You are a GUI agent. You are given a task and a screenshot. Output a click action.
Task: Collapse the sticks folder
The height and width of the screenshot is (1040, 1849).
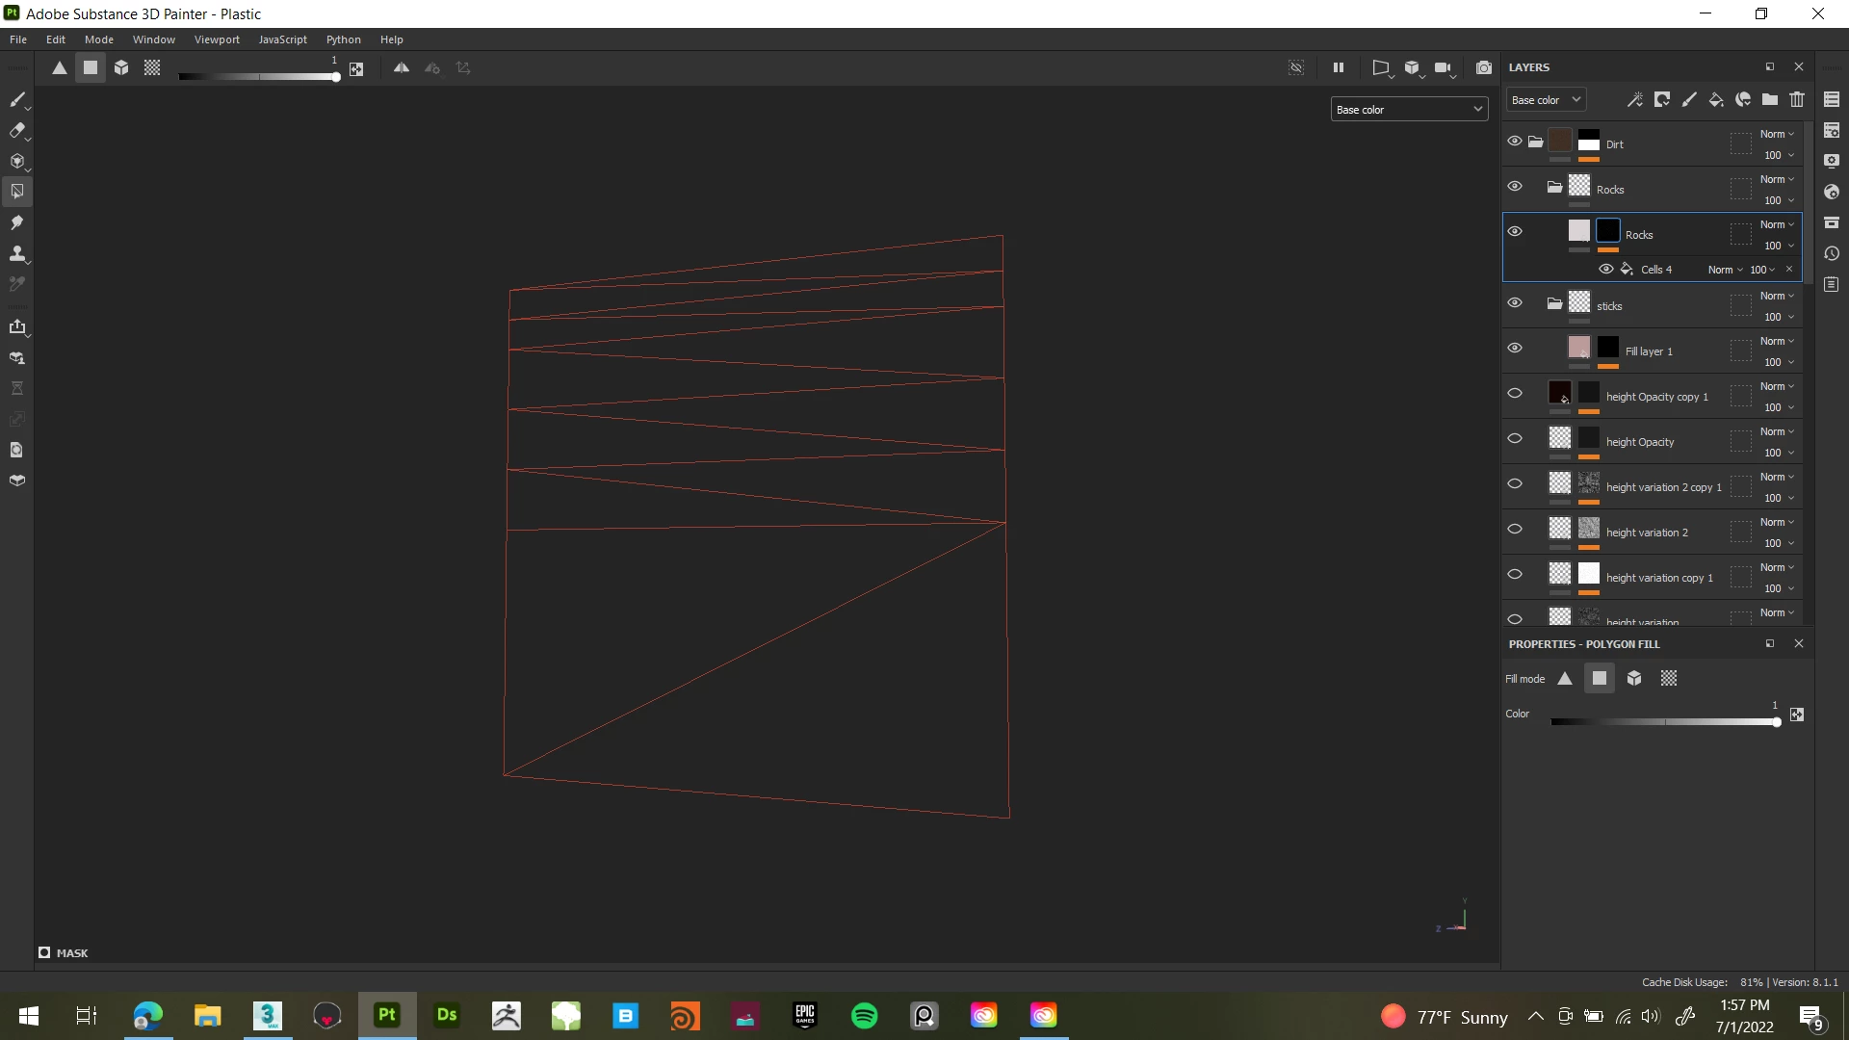pos(1554,304)
